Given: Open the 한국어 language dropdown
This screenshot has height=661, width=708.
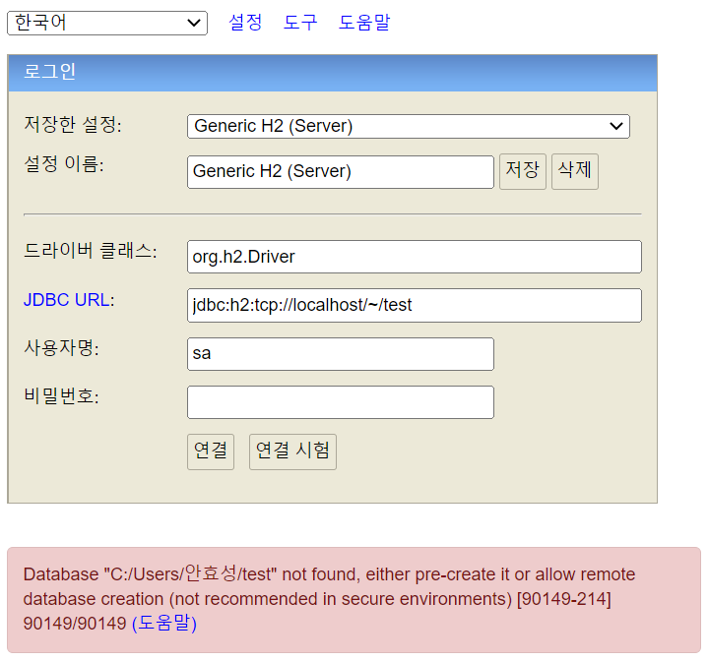Looking at the screenshot, I should pos(107,23).
